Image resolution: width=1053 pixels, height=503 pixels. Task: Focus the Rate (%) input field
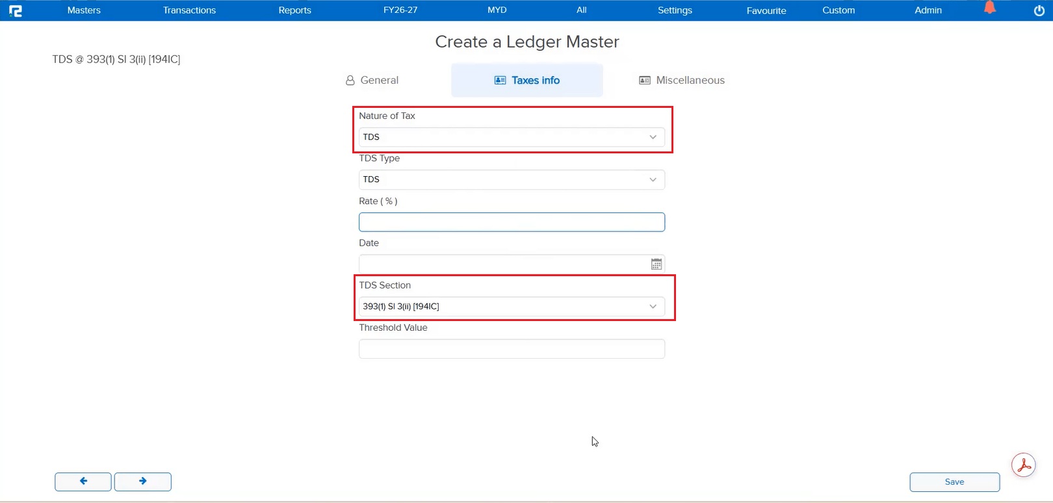pyautogui.click(x=512, y=222)
